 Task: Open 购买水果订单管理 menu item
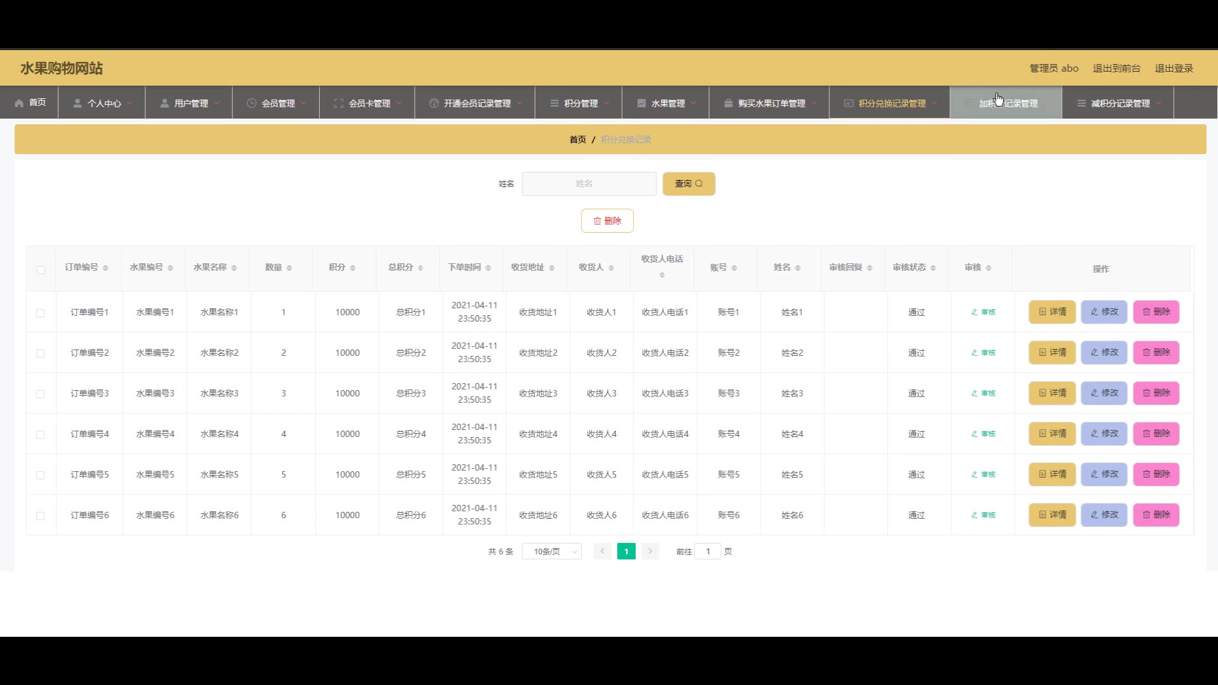pos(771,103)
